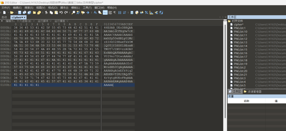The width and height of the screenshot is (286, 131).
Task: Open the Calculator toolbar icon
Action: click(x=132, y=12)
